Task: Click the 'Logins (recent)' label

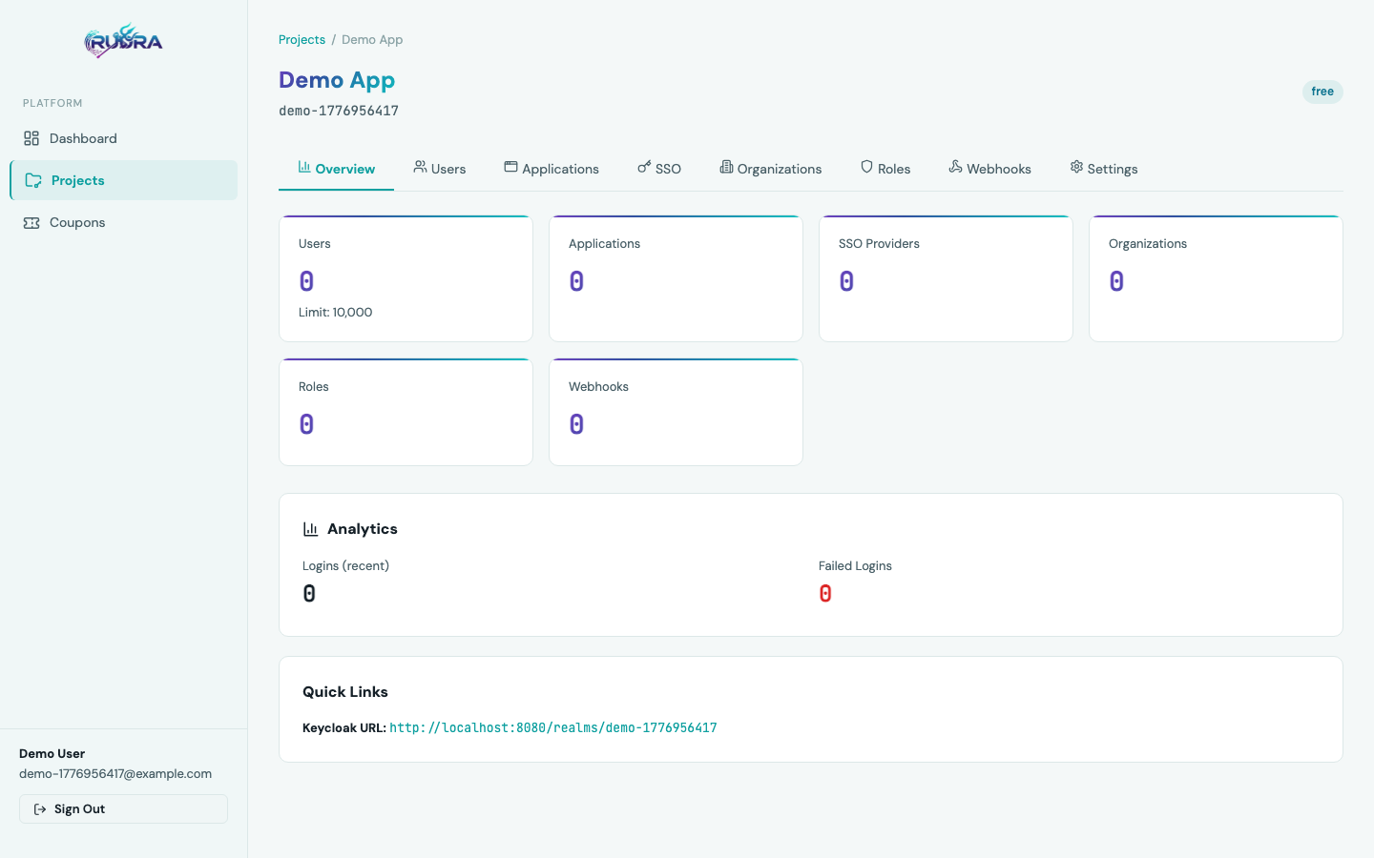Action: 345,565
